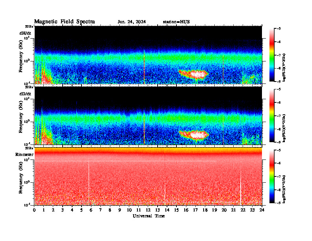
Task: Select the "dD/dt" panel label
Action: pos(25,94)
